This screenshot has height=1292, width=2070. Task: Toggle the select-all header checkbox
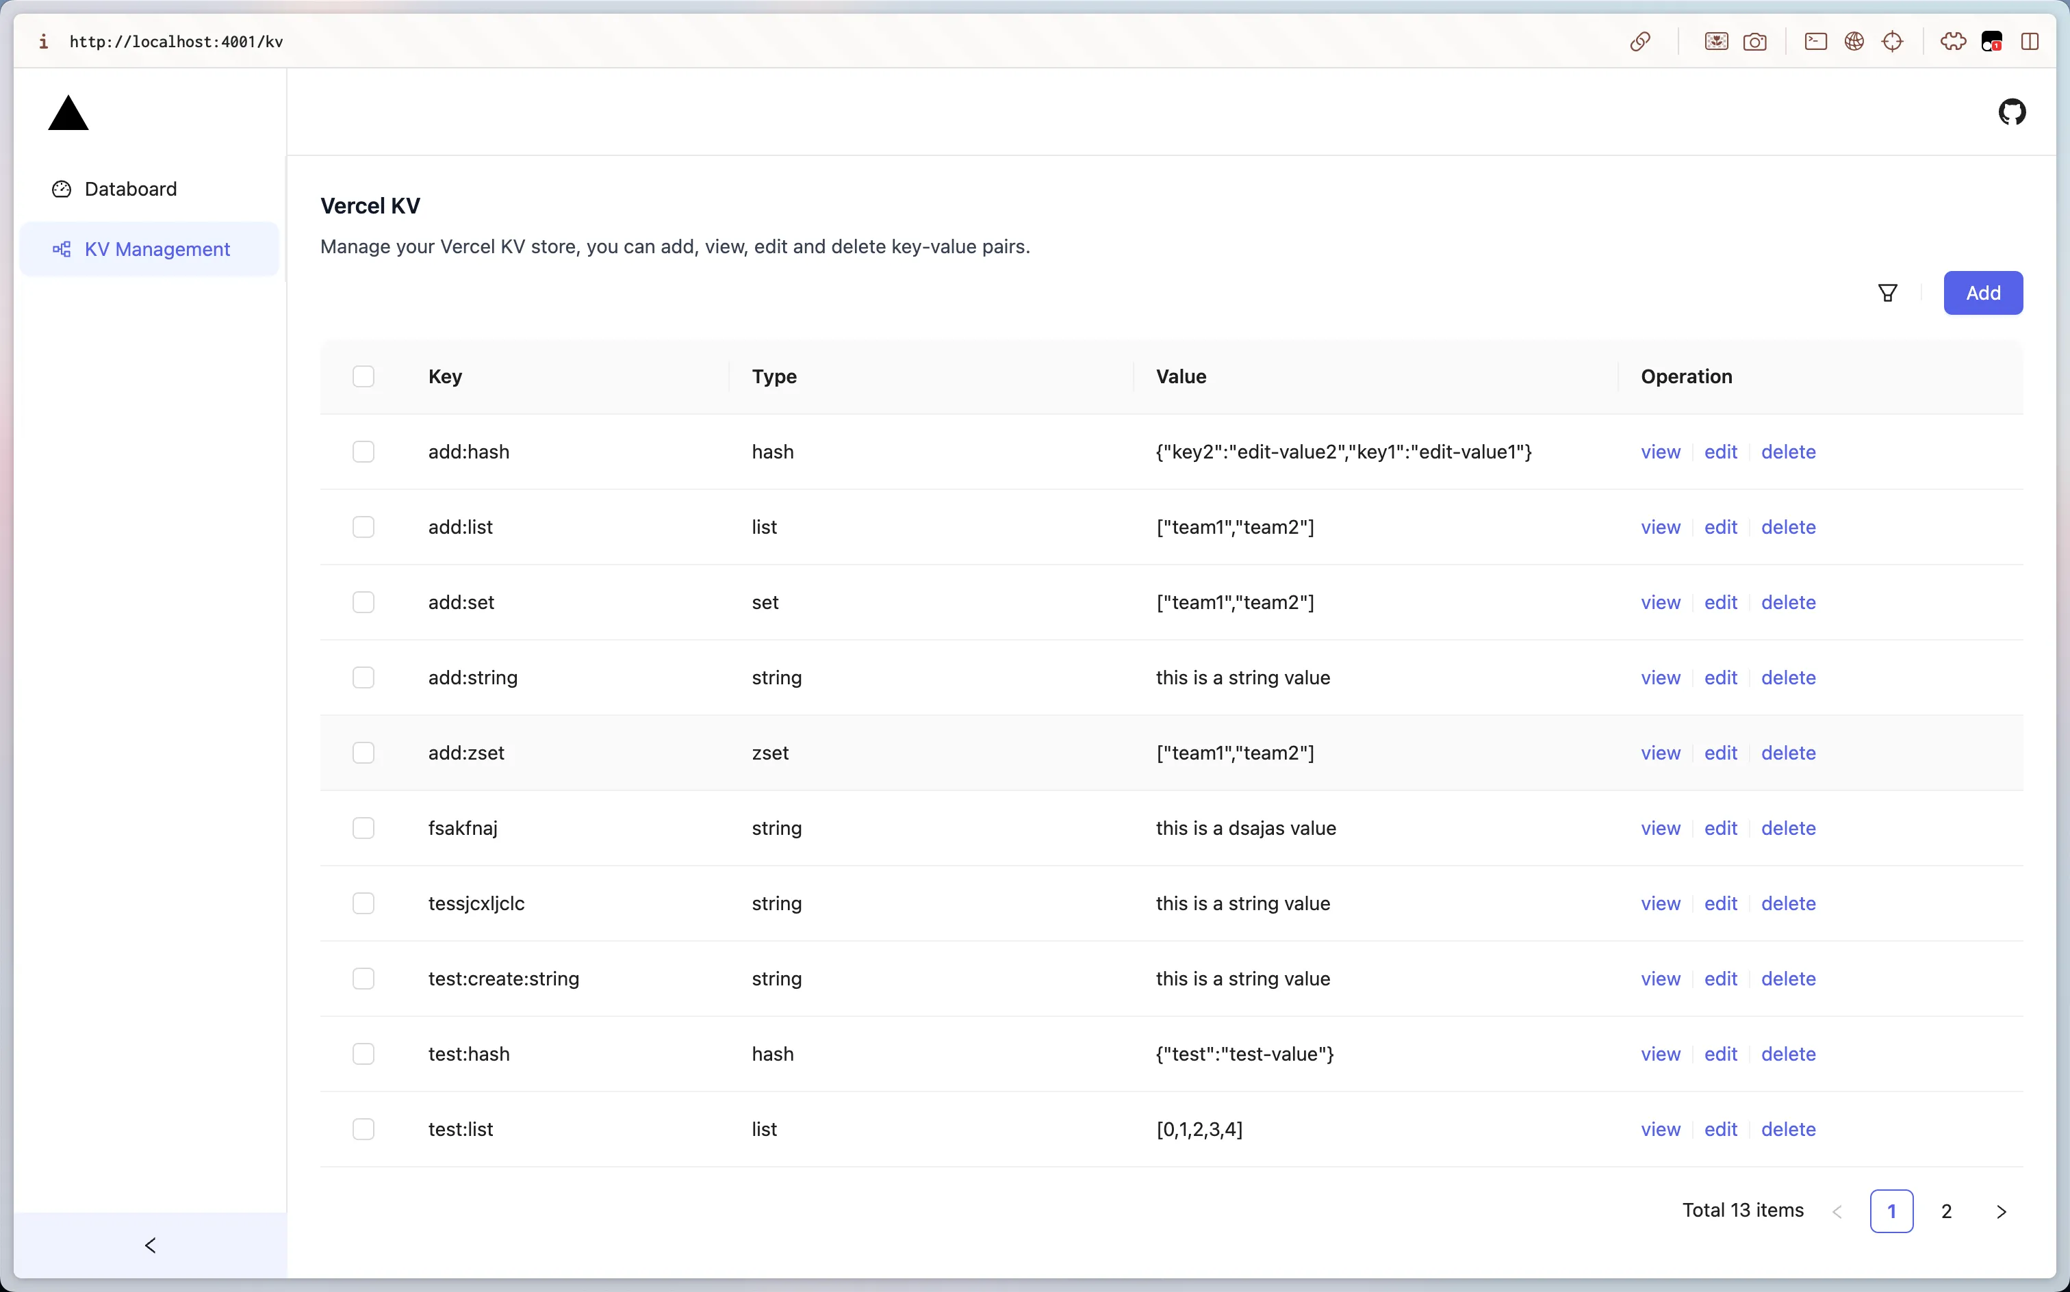(363, 377)
